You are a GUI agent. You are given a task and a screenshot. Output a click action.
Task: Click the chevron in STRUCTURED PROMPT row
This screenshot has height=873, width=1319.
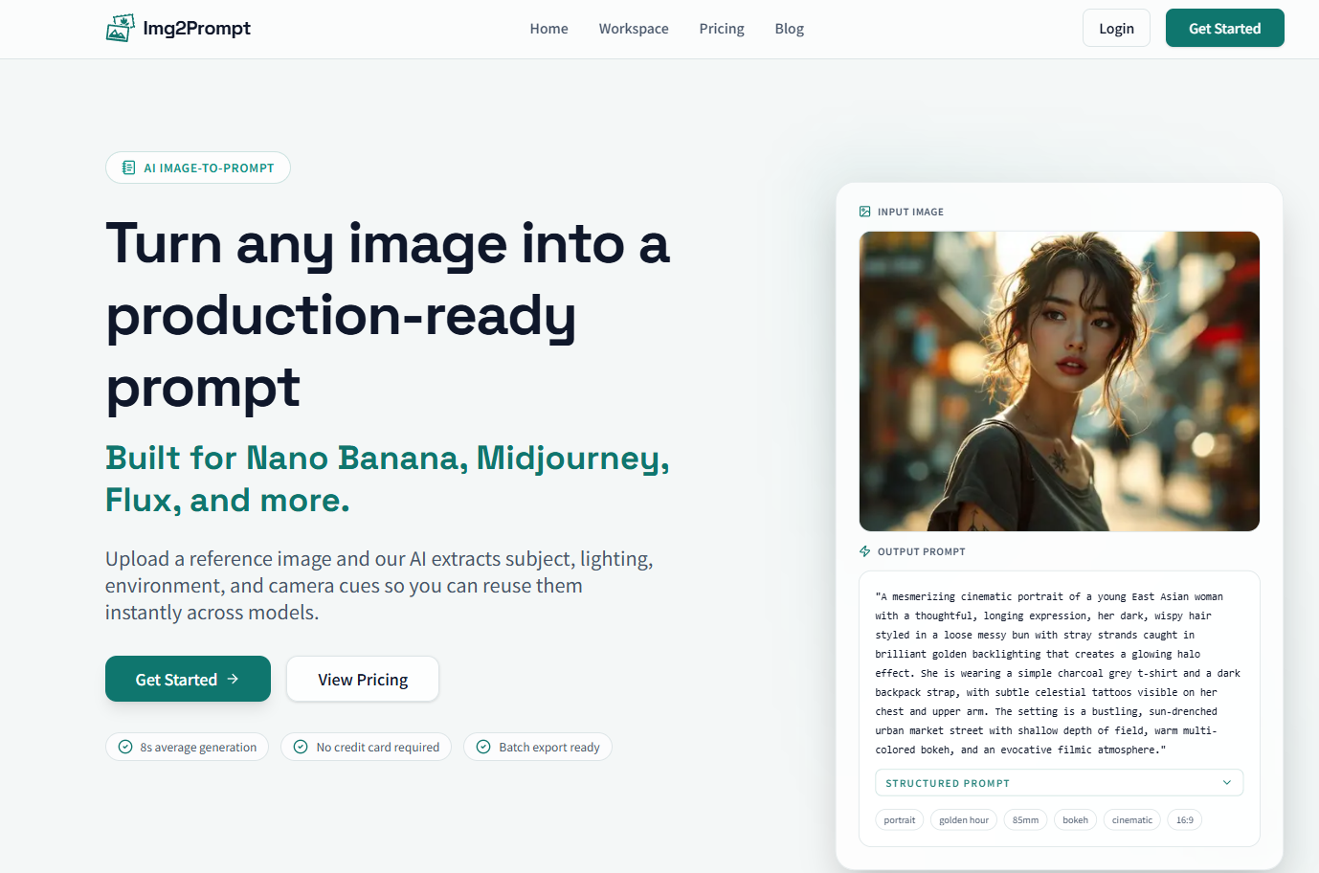1227,783
